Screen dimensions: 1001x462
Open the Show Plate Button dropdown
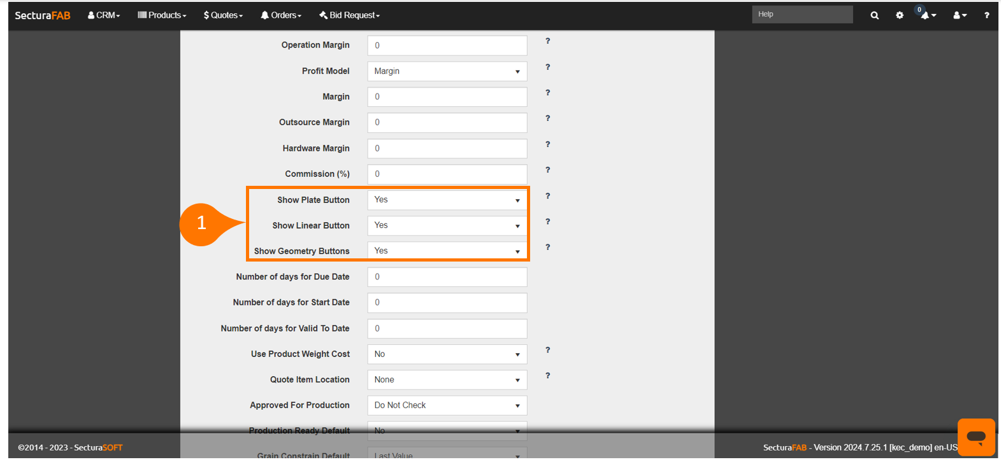[447, 200]
